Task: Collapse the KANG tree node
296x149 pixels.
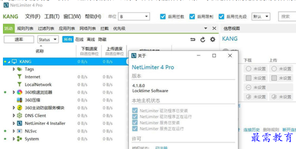Action: 9,62
